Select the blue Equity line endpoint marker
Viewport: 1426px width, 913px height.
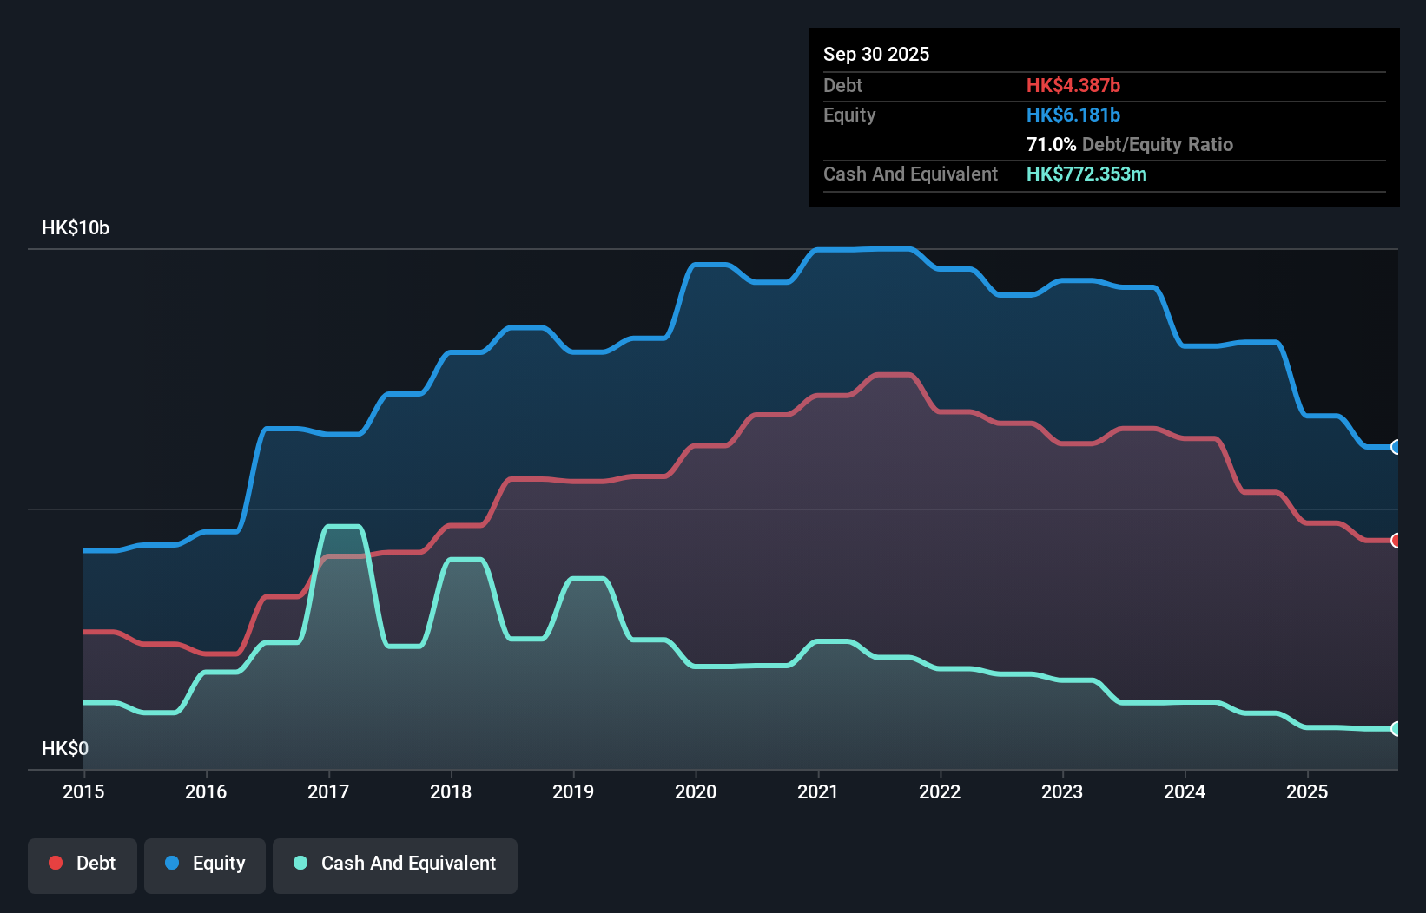coord(1396,447)
